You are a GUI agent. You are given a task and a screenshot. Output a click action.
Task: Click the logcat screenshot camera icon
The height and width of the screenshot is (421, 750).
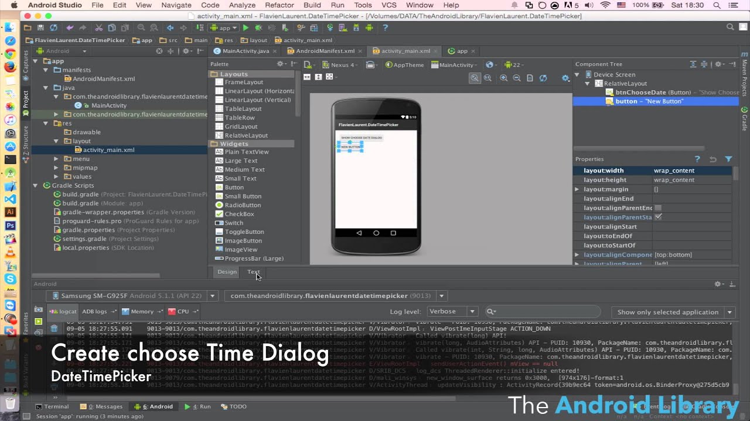coord(39,309)
